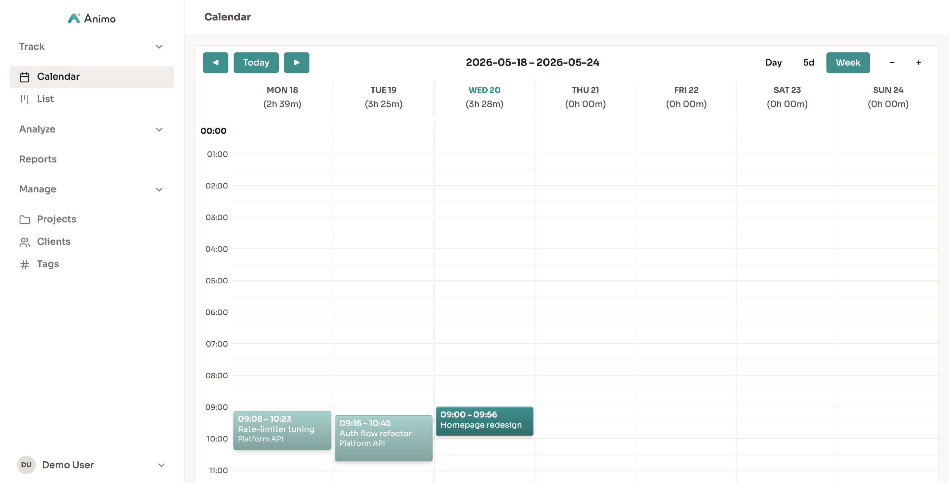
Task: Click the MON 18 day header
Action: click(282, 90)
